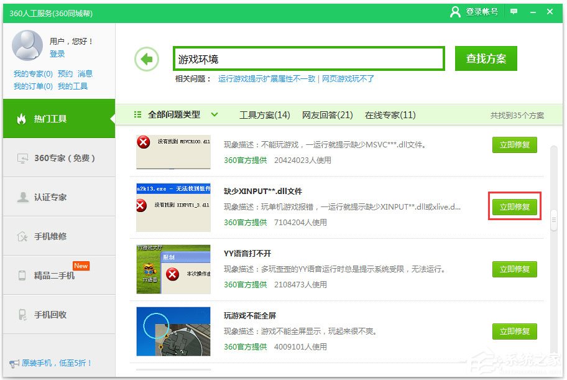567x380 pixels.
Task: Click inside the 游戏环境 search field
Action: (x=309, y=57)
